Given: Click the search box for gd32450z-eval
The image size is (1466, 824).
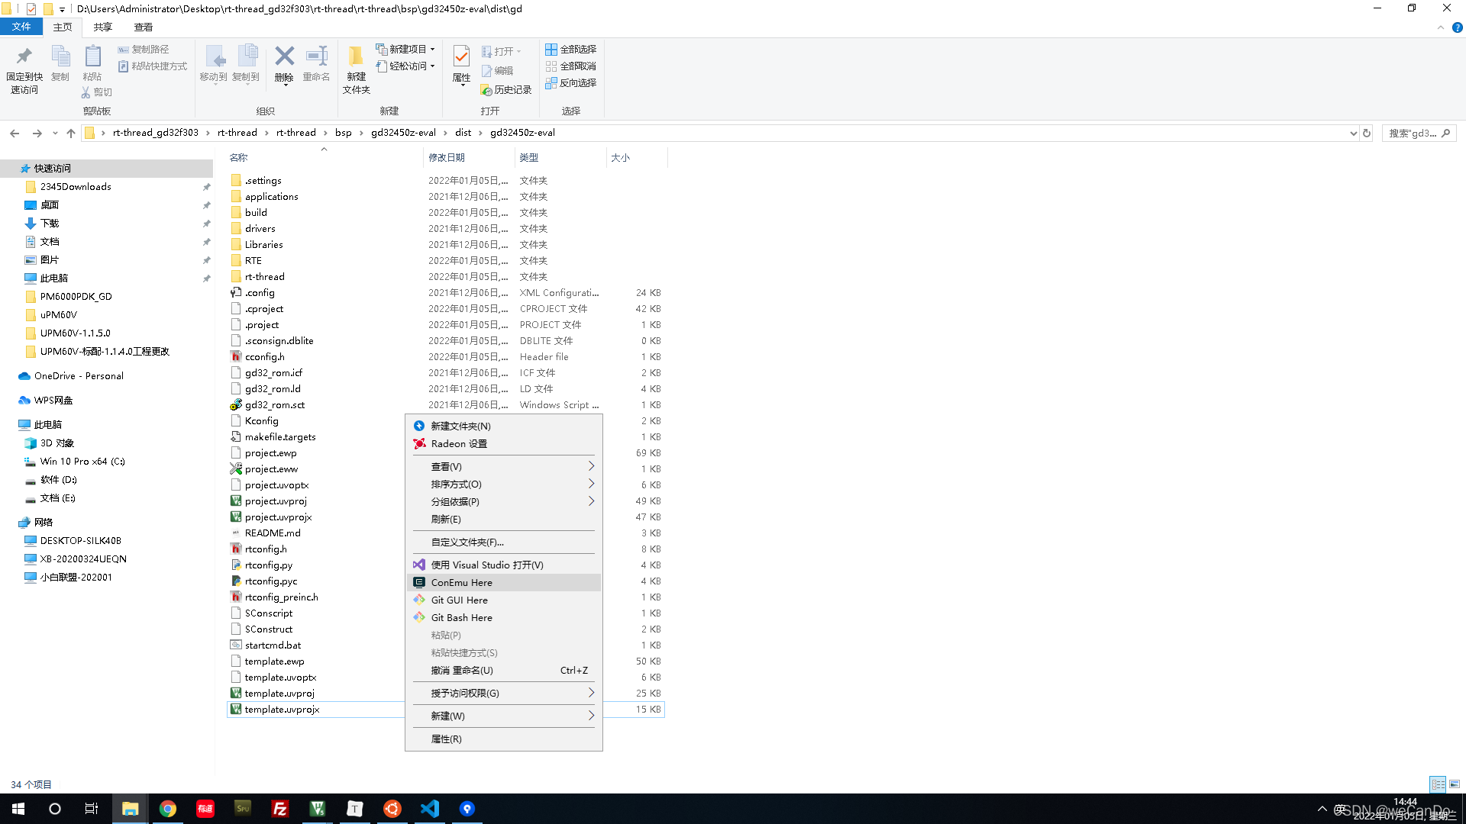Looking at the screenshot, I should point(1413,133).
